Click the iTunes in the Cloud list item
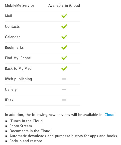121x145 pixels. tap(26, 121)
